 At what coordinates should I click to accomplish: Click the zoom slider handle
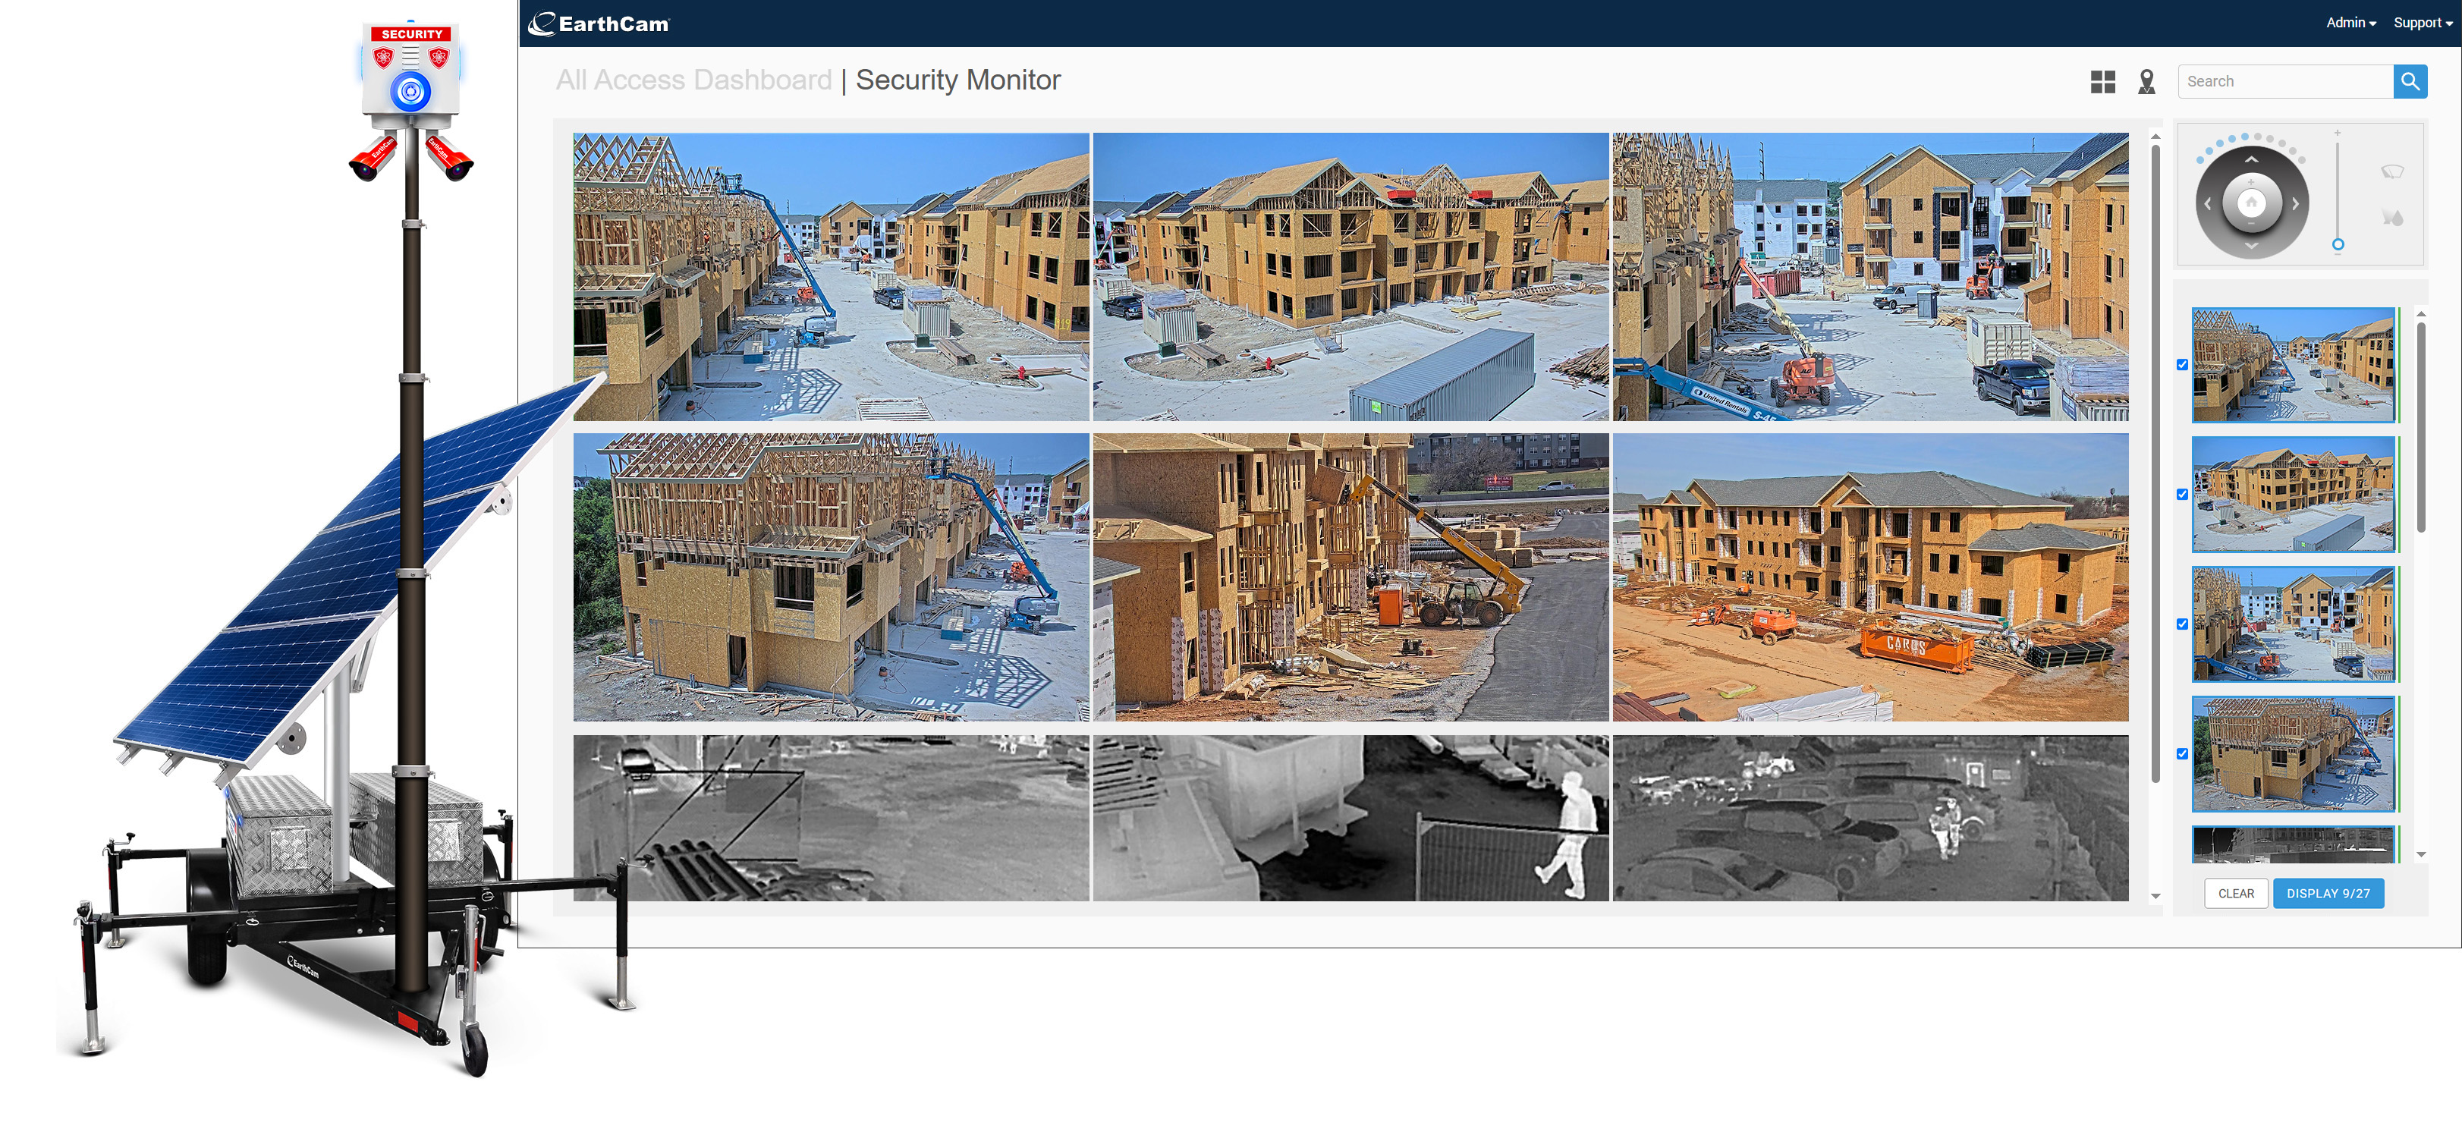(x=2338, y=244)
